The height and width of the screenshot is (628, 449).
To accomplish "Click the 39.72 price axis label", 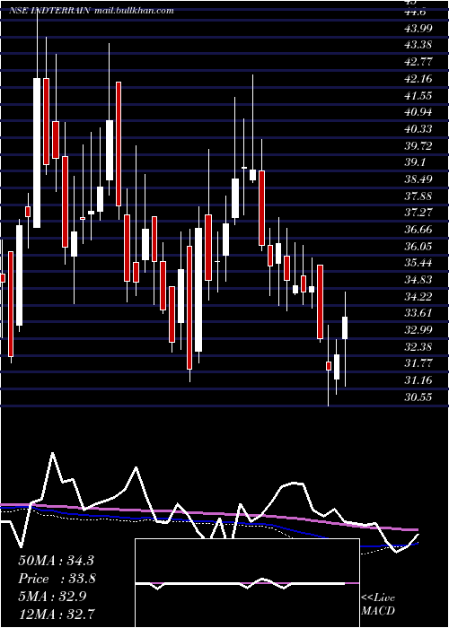I will (418, 145).
